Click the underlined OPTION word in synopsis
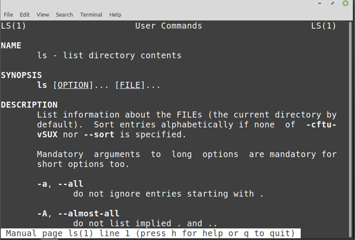The width and height of the screenshot is (355, 240). tap(73, 85)
